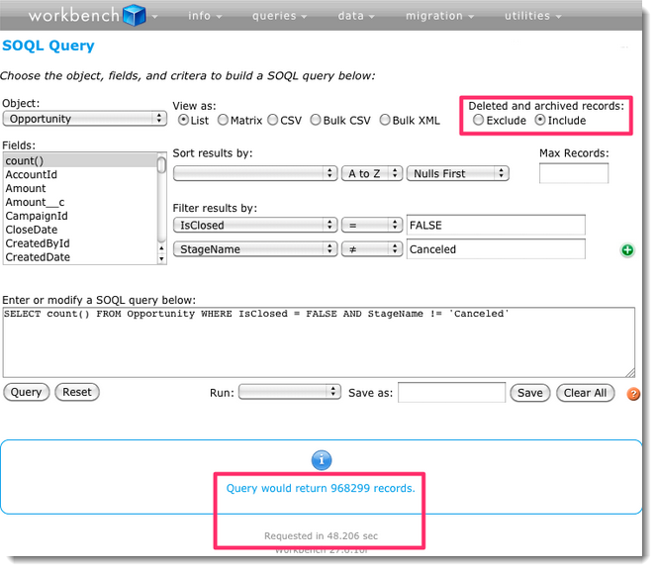
Task: Select CampaignId in the Fields list
Action: point(80,216)
